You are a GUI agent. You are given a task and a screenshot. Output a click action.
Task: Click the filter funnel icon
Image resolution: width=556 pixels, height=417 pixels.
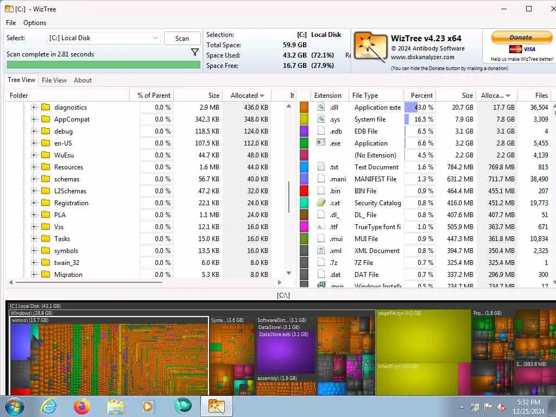pos(195,53)
